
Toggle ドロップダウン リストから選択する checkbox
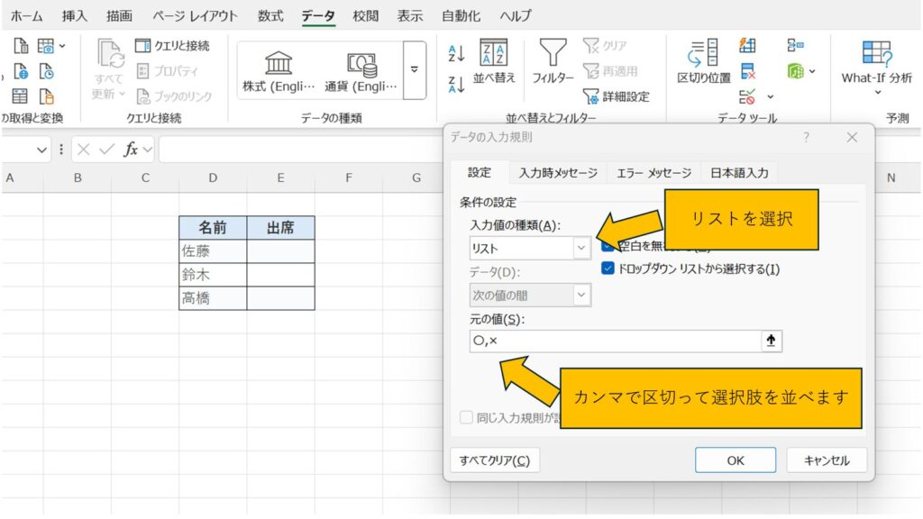tap(608, 269)
